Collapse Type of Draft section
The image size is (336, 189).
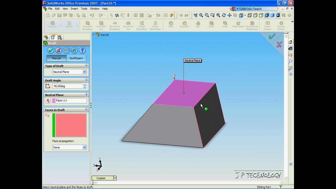pos(86,66)
